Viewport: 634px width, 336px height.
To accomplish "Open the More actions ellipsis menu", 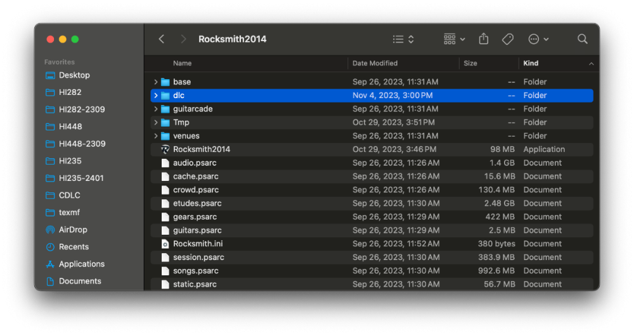I will [x=538, y=39].
